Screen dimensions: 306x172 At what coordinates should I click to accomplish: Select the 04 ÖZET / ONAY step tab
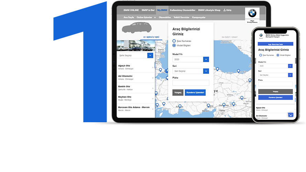coord(230,37)
